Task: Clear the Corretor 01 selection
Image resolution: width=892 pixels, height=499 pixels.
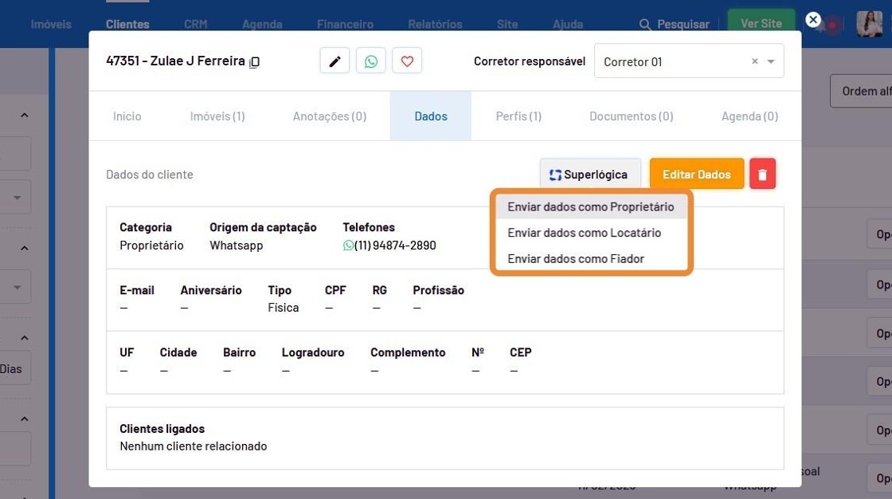Action: click(x=754, y=61)
